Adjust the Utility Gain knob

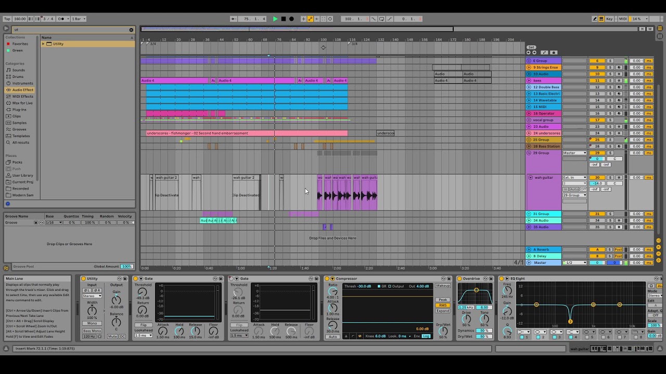(116, 300)
